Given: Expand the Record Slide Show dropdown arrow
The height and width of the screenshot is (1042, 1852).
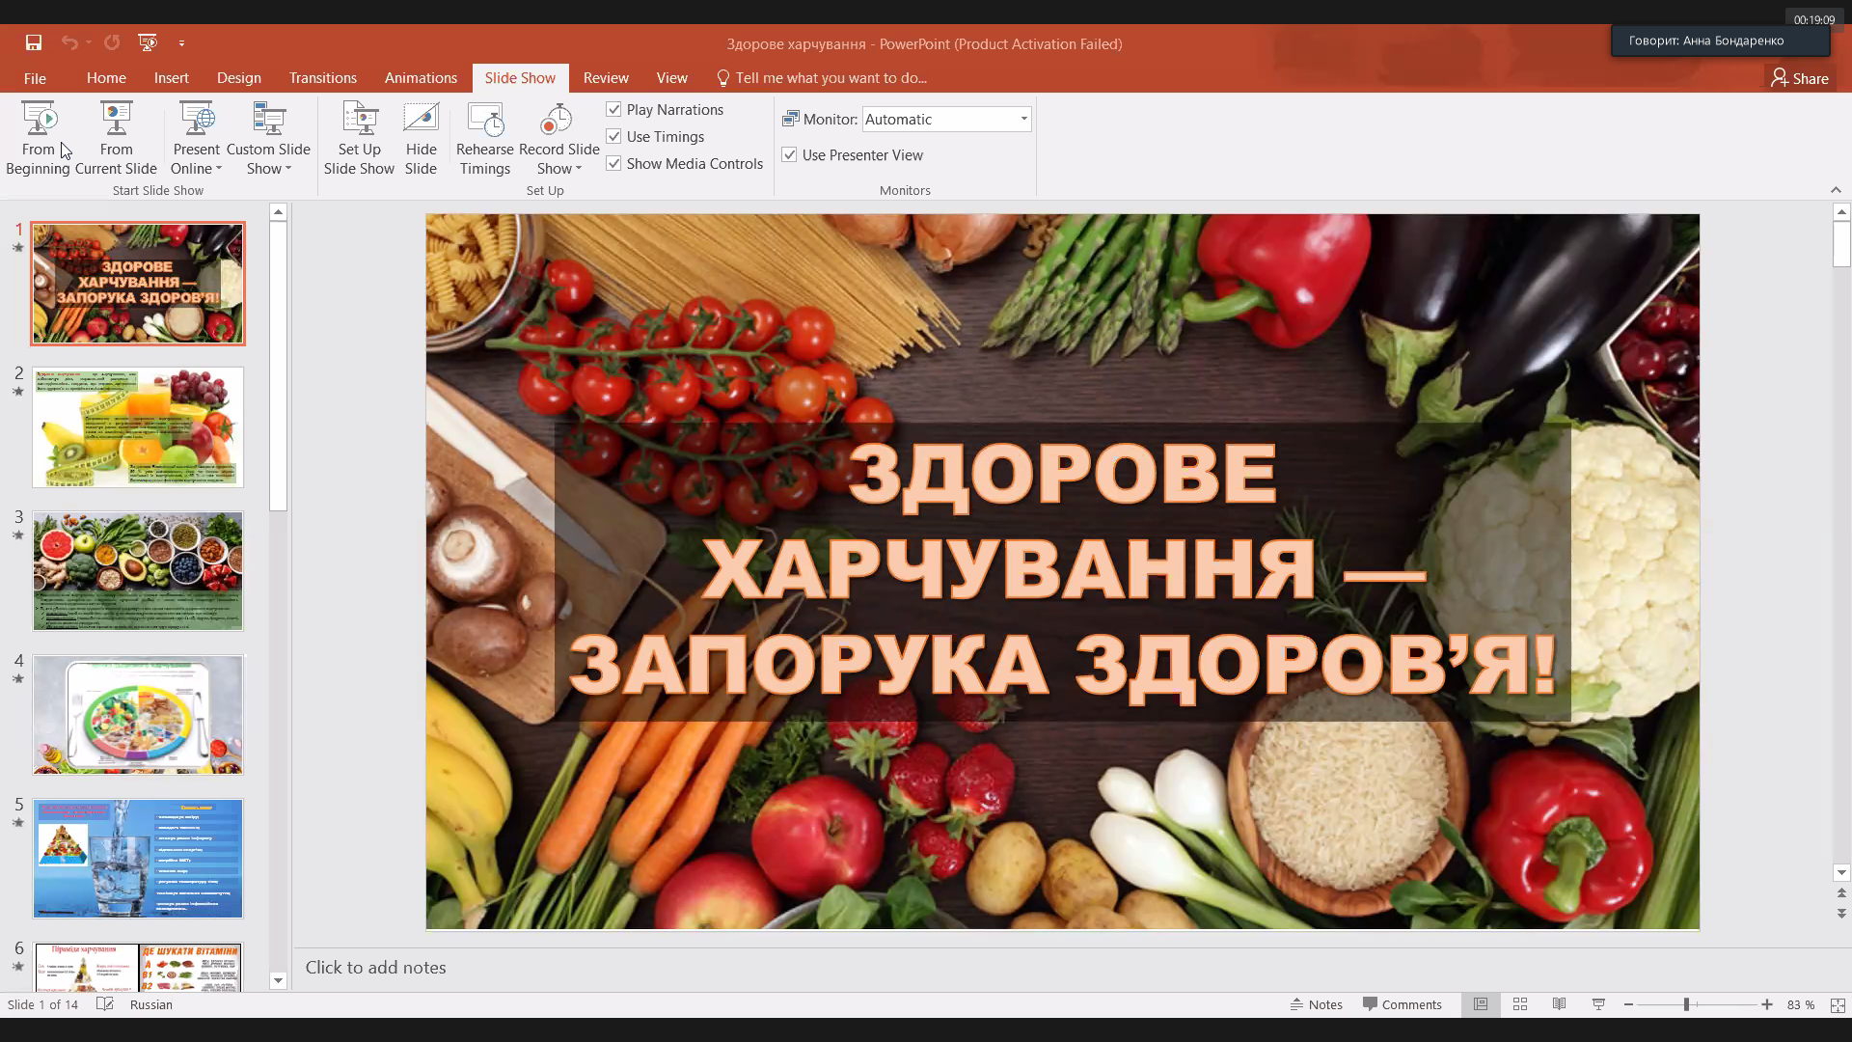Looking at the screenshot, I should [x=578, y=169].
